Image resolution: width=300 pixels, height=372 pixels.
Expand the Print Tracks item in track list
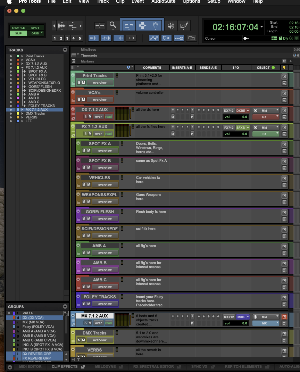pos(22,56)
